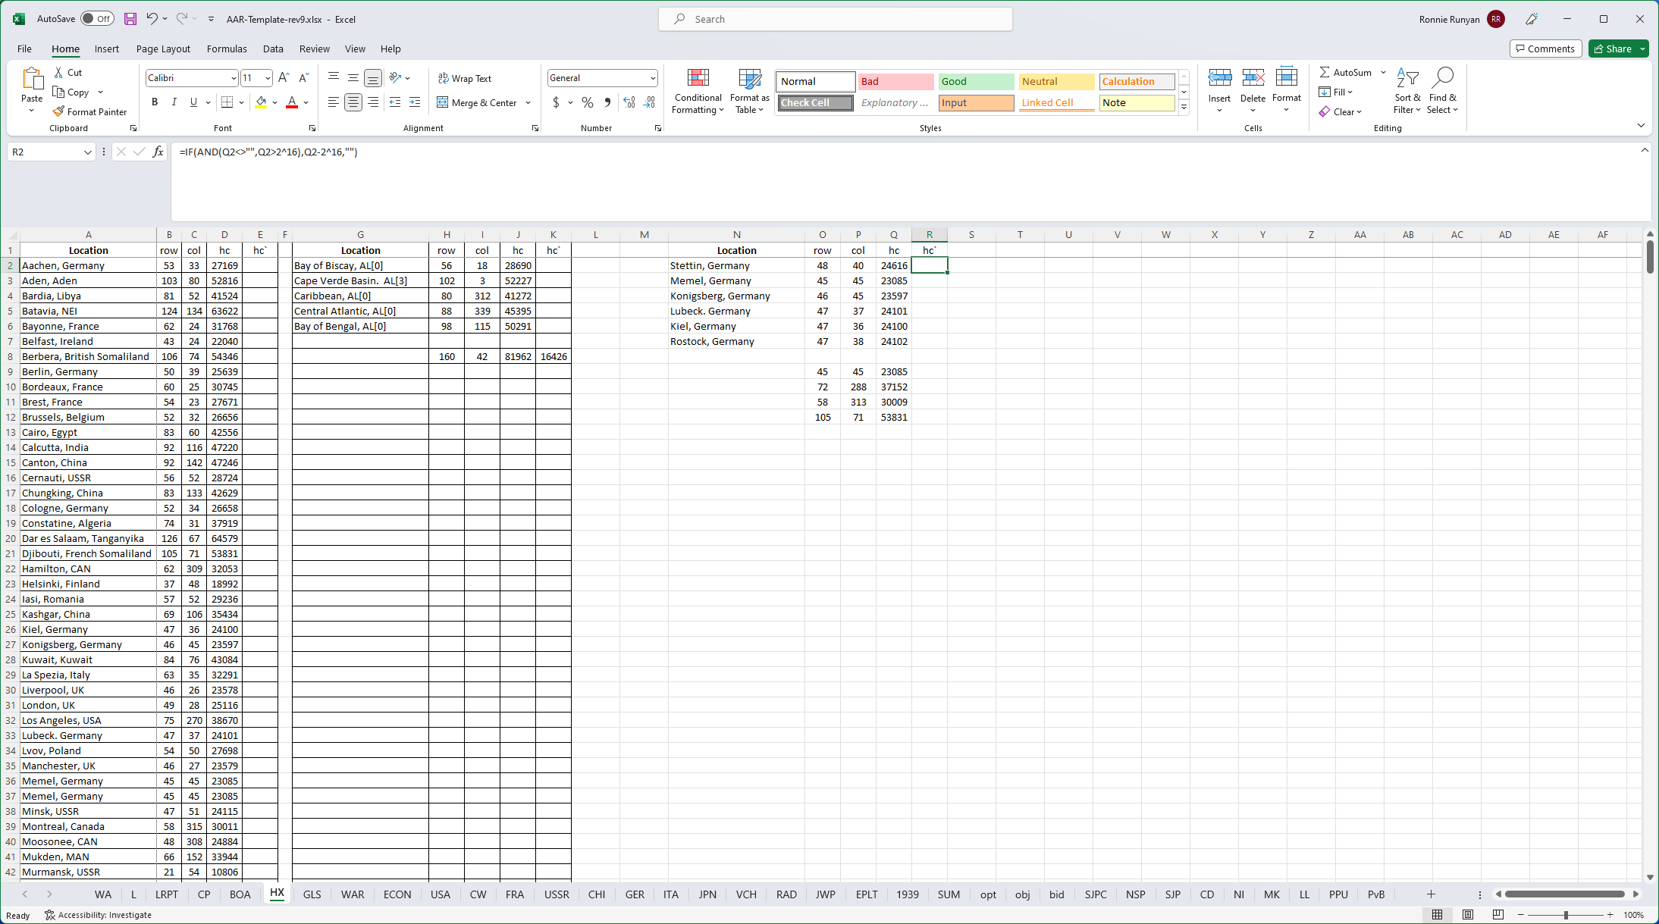Viewport: 1659px width, 924px height.
Task: Expand the General number format dropdown
Action: click(652, 78)
